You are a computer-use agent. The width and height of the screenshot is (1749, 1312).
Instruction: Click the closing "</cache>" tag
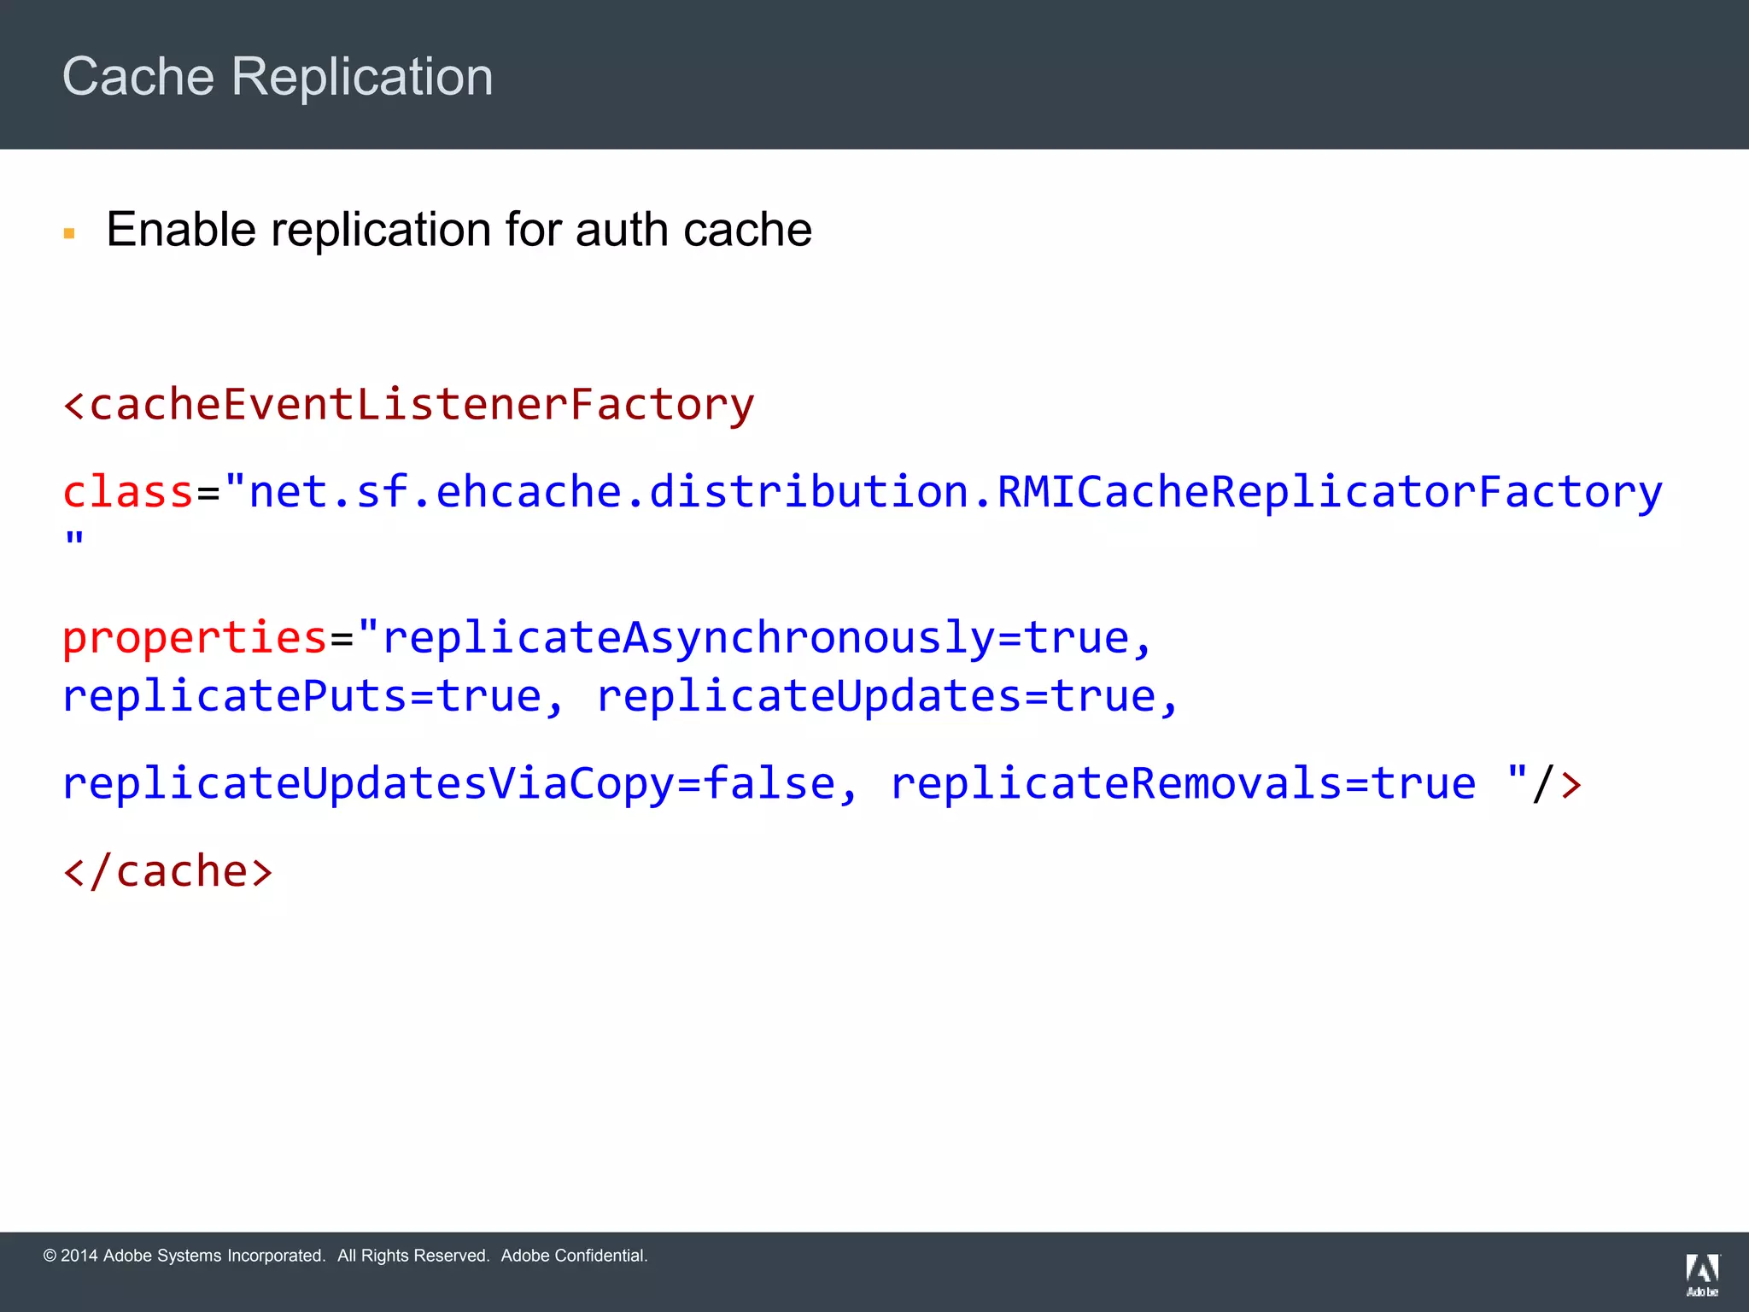coord(168,872)
